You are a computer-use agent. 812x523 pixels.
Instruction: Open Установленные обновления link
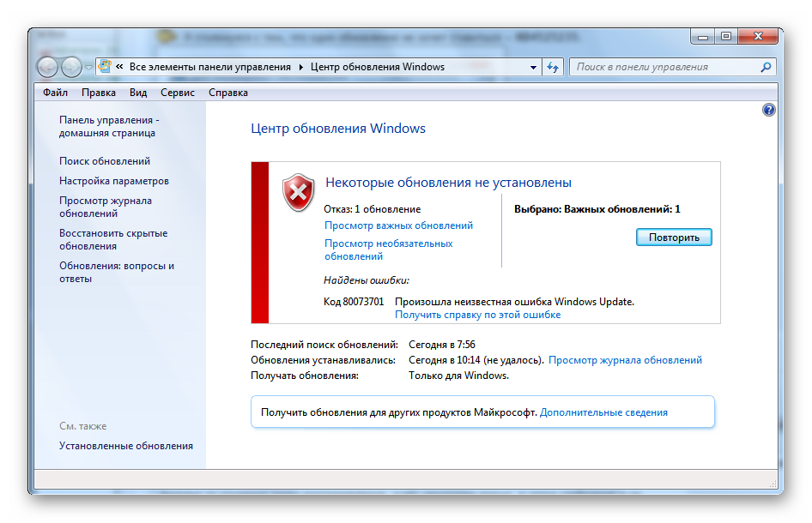(x=126, y=445)
